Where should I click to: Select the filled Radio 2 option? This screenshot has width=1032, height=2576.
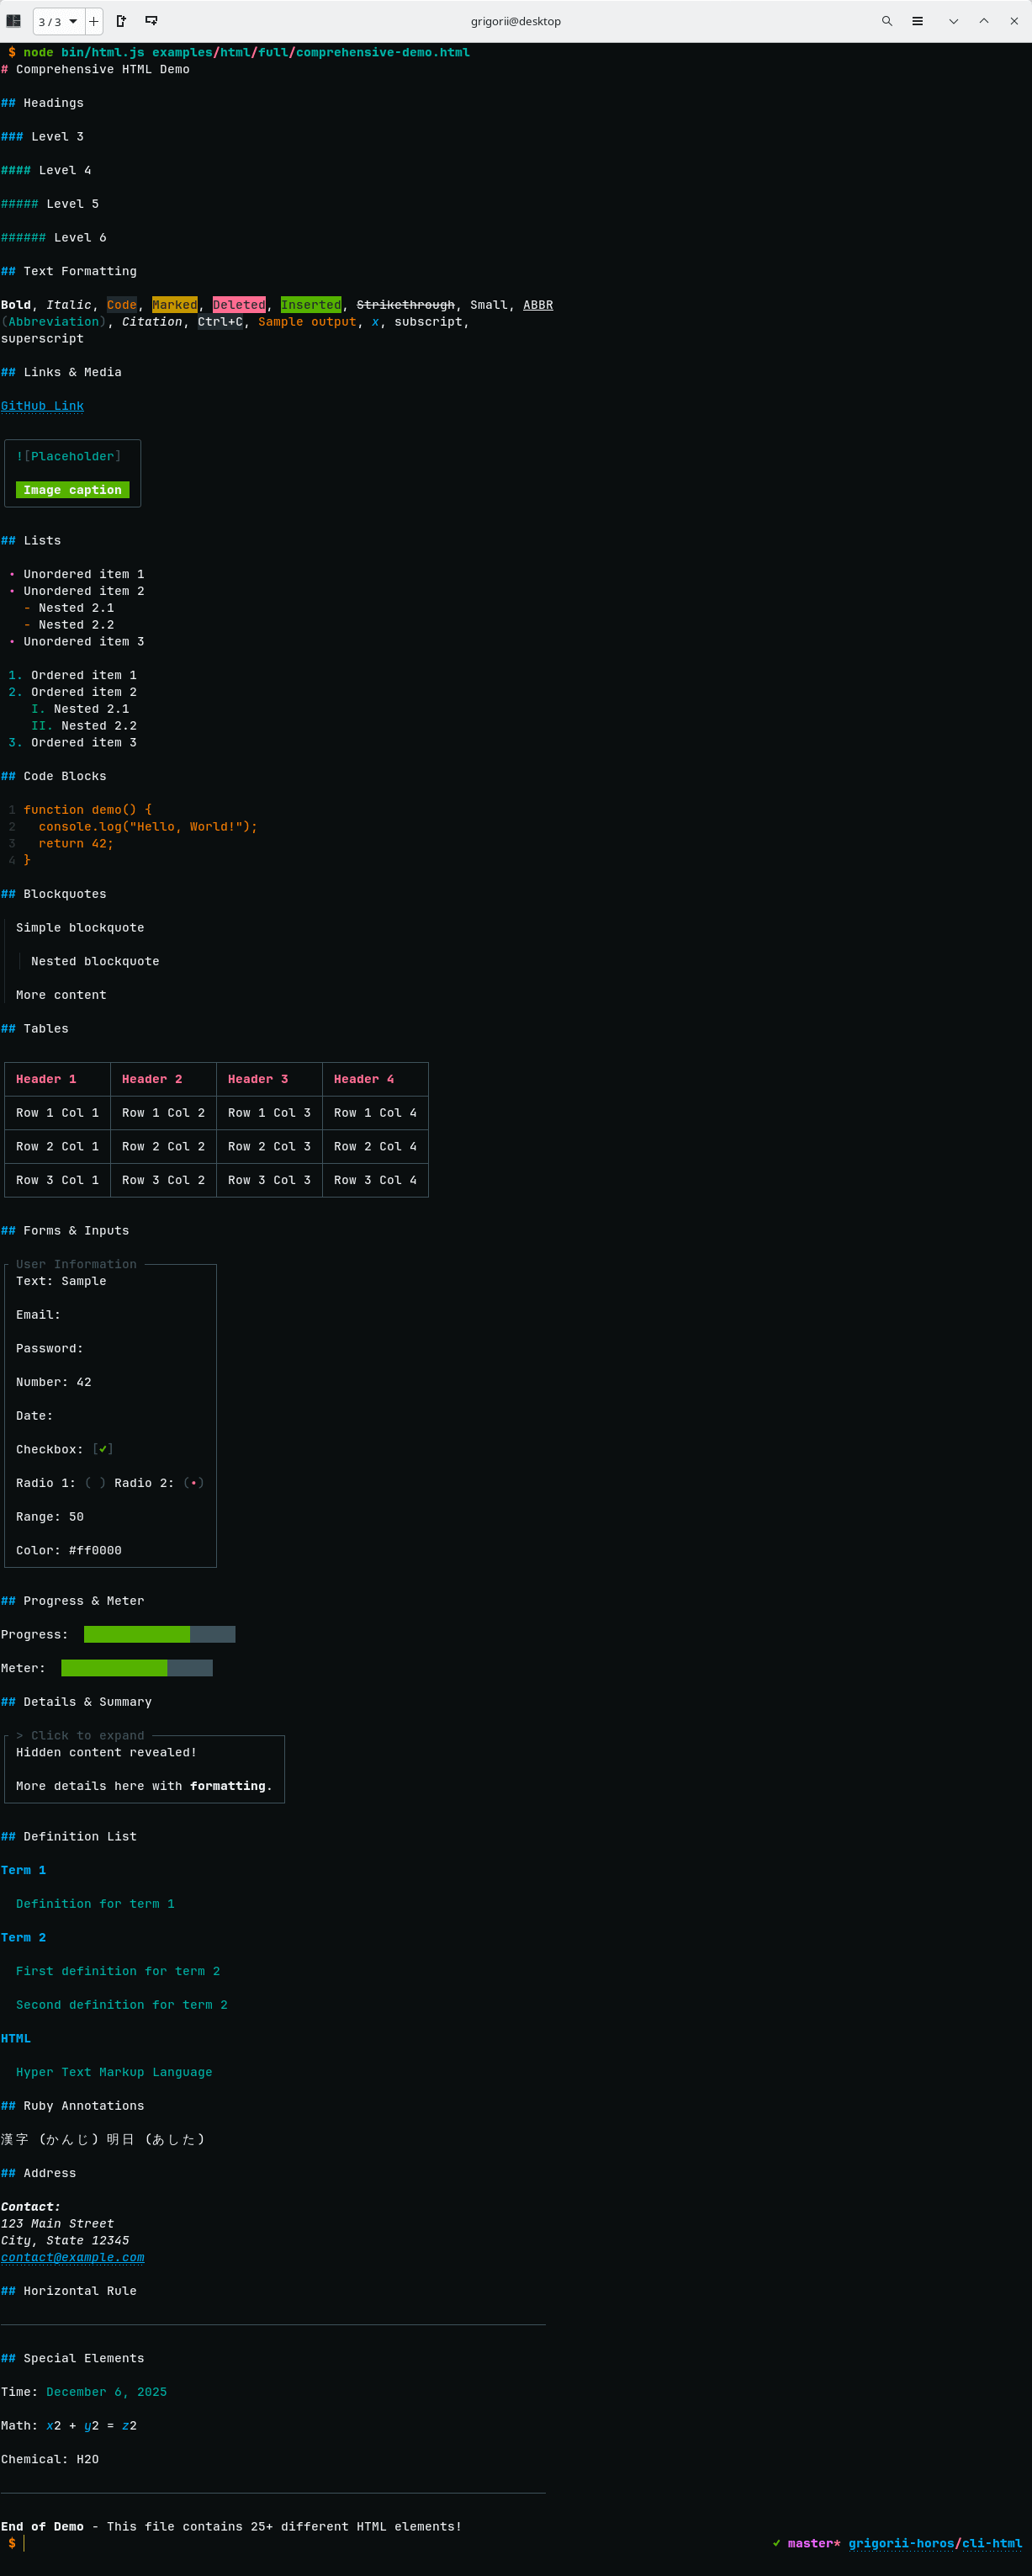click(x=193, y=1483)
